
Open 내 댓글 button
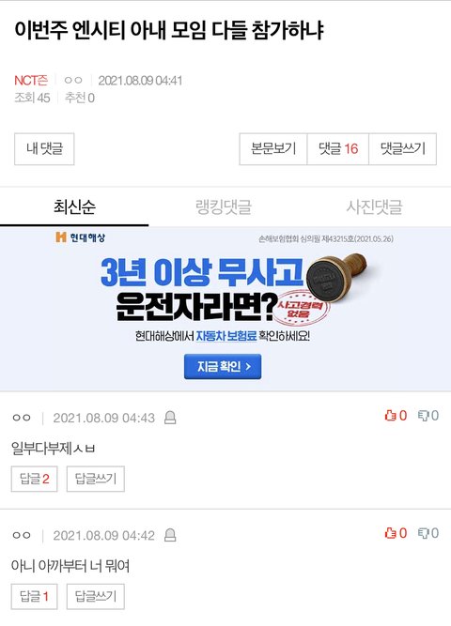(x=44, y=149)
